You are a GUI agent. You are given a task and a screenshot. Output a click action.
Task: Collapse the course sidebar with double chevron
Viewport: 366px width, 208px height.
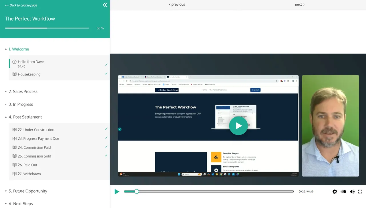105,5
